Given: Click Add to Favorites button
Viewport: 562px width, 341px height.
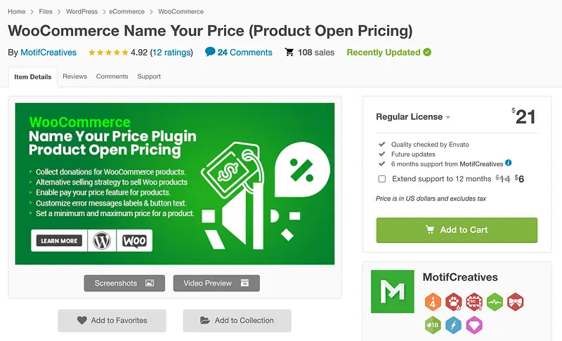Looking at the screenshot, I should [x=112, y=321].
